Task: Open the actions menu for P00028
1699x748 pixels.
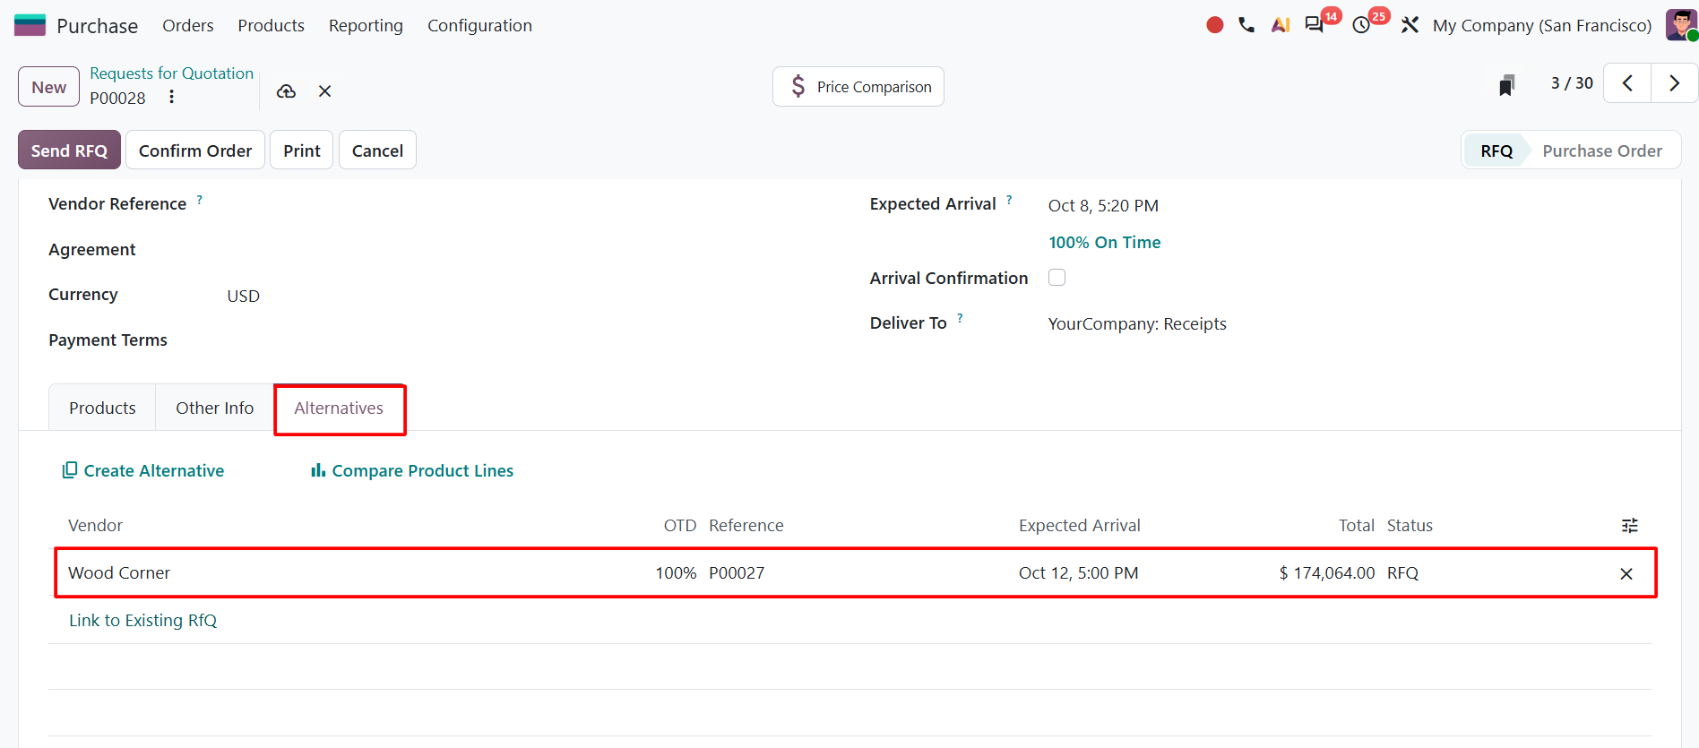Action: (x=171, y=97)
